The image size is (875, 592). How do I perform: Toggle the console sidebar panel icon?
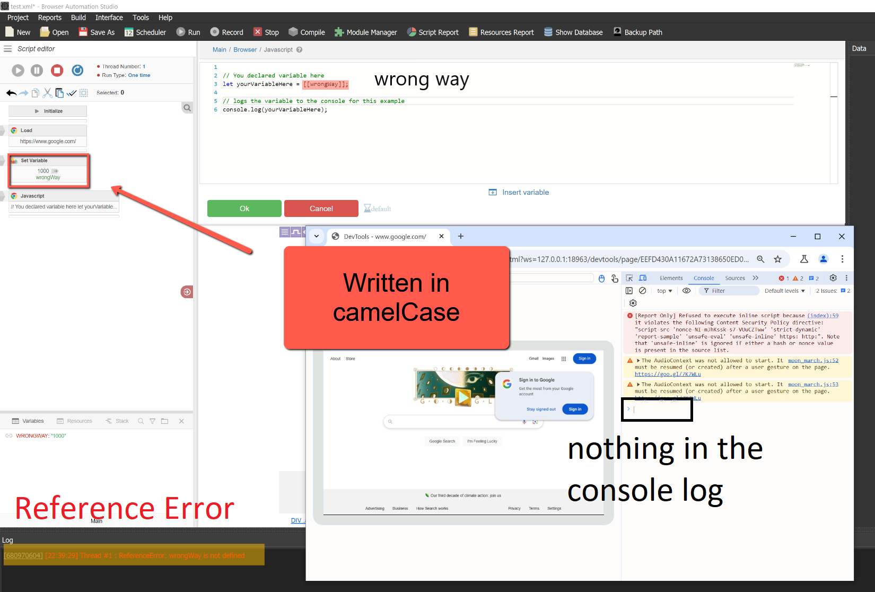point(629,291)
